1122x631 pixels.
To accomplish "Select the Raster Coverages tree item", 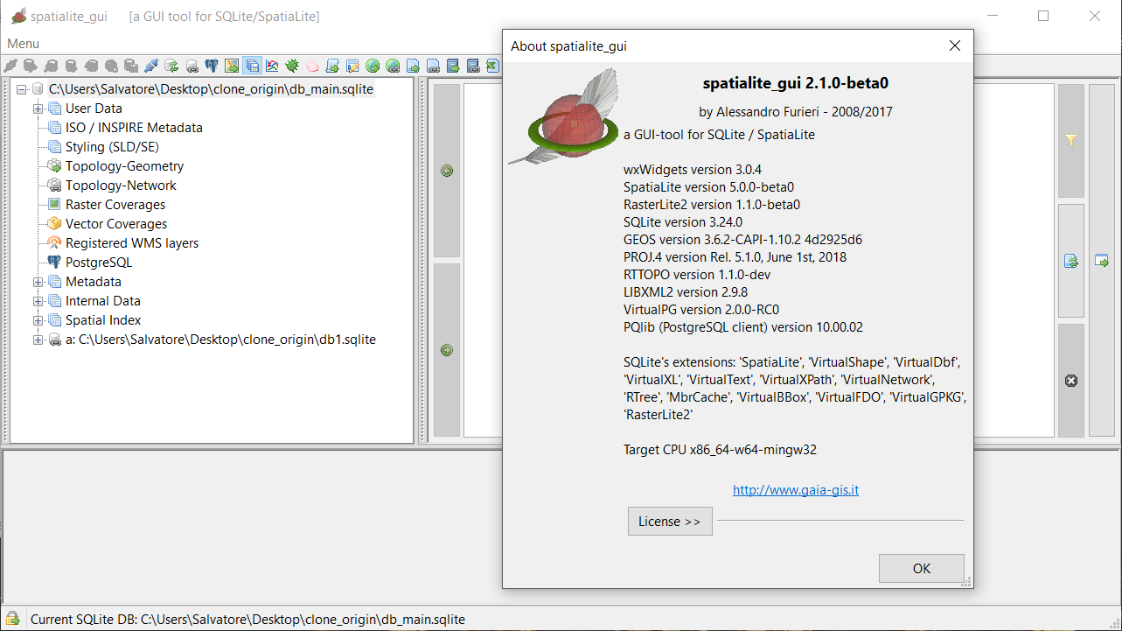I will point(115,205).
